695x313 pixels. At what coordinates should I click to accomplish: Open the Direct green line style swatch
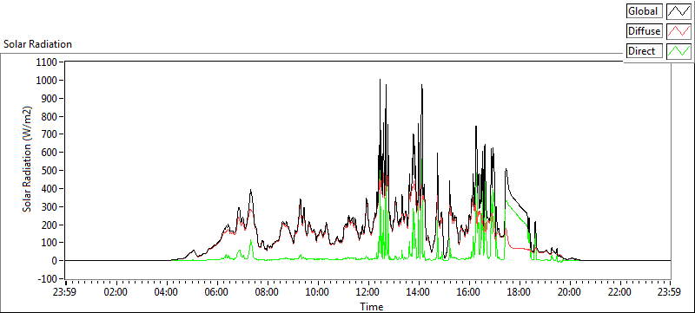[x=679, y=51]
